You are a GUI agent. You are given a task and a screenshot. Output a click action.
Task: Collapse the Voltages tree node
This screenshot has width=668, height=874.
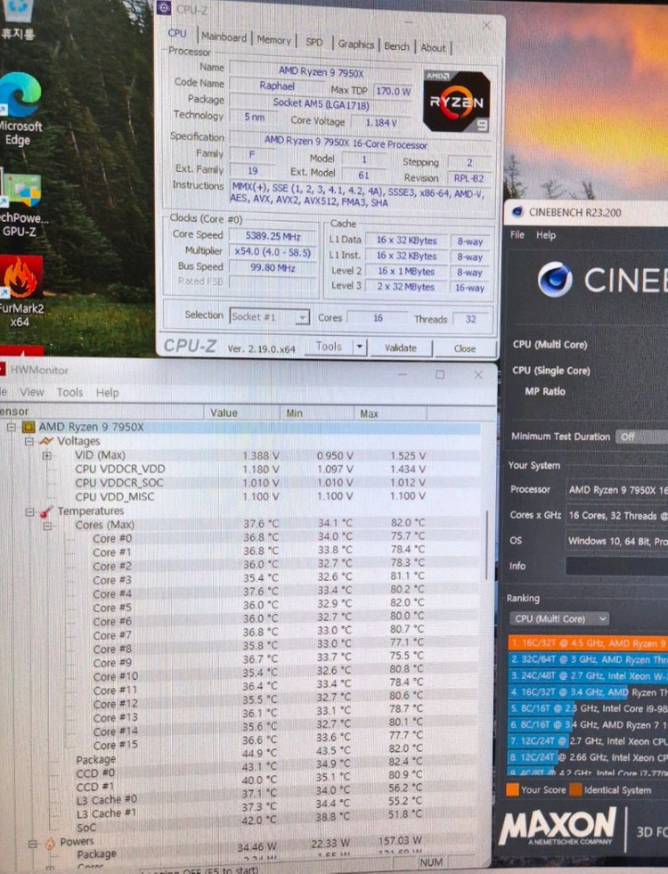(x=29, y=441)
